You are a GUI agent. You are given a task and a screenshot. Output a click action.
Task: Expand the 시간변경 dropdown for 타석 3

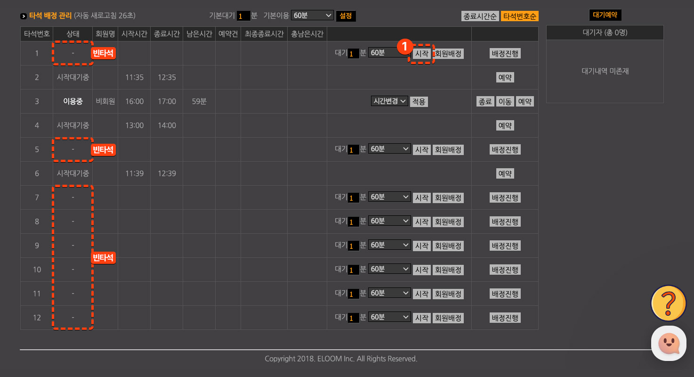coord(389,101)
